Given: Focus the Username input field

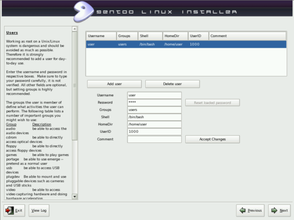Looking at the screenshot, I should [x=154, y=95].
